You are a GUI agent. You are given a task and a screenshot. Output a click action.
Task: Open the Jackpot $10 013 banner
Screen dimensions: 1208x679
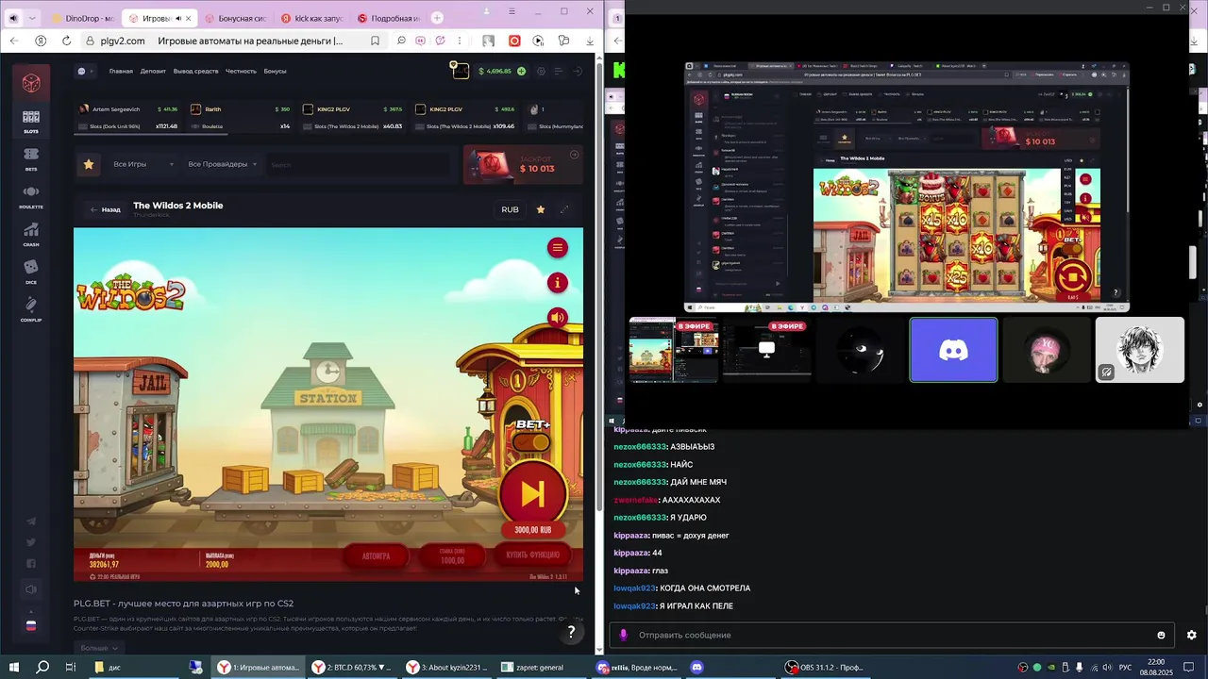click(523, 165)
